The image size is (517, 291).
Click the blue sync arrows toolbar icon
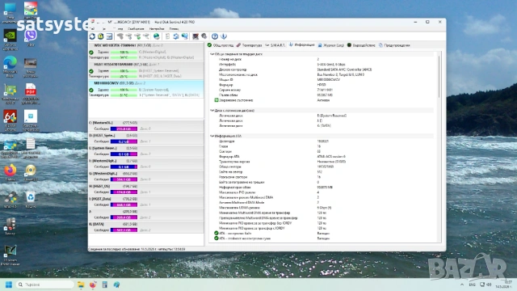pos(176,36)
